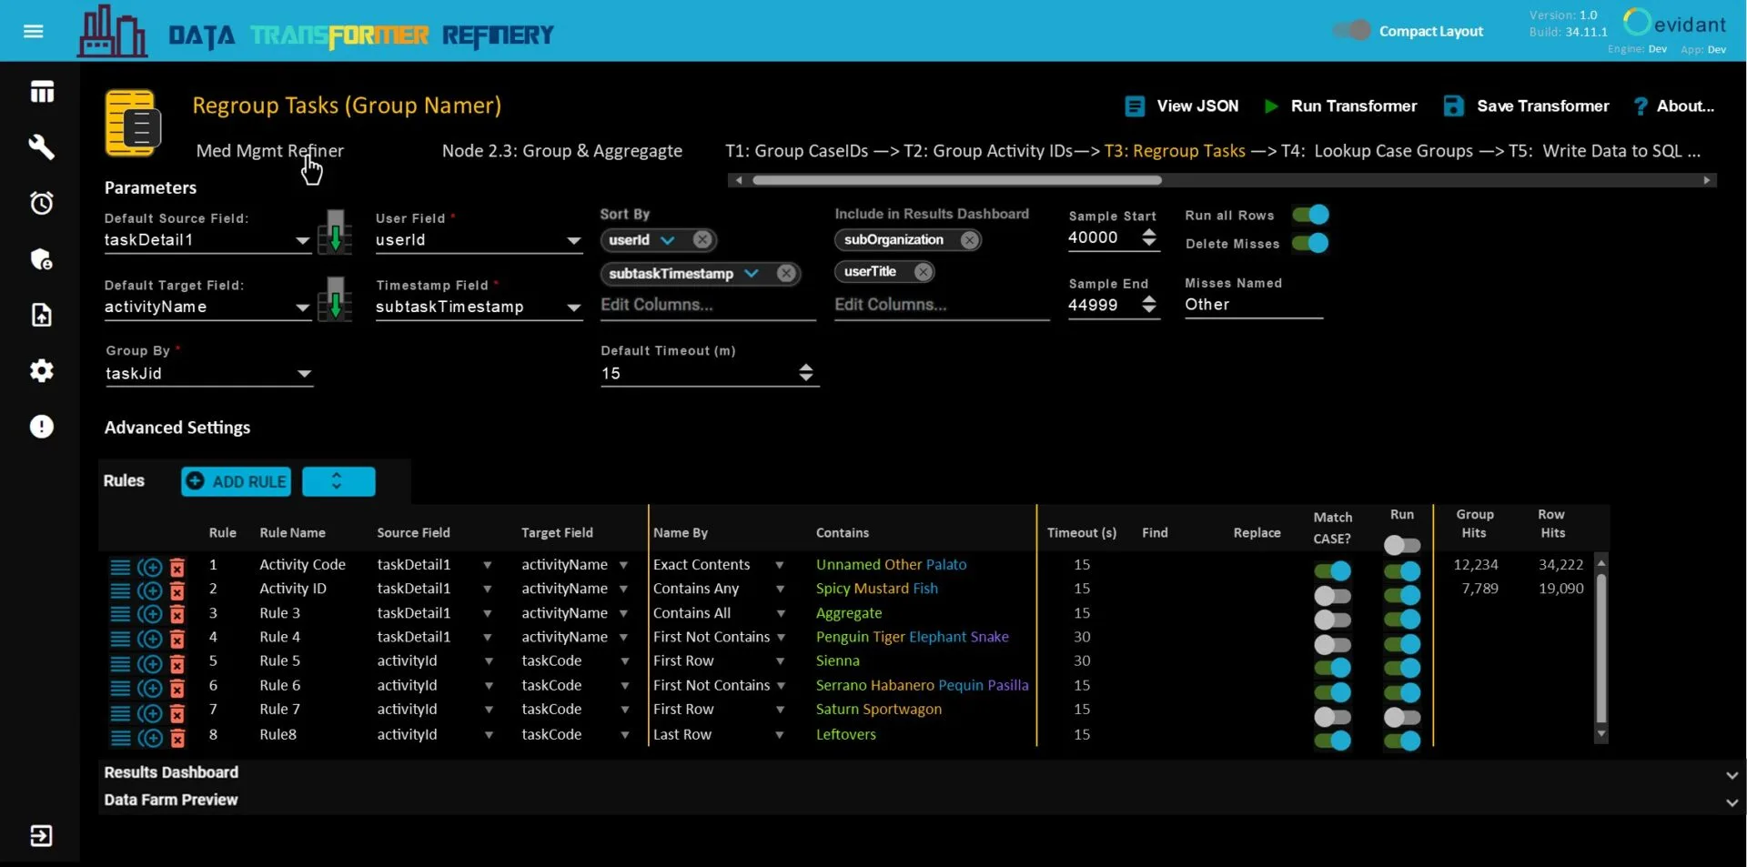Open the Group By dropdown
This screenshot has height=867, width=1747.
pyautogui.click(x=304, y=374)
